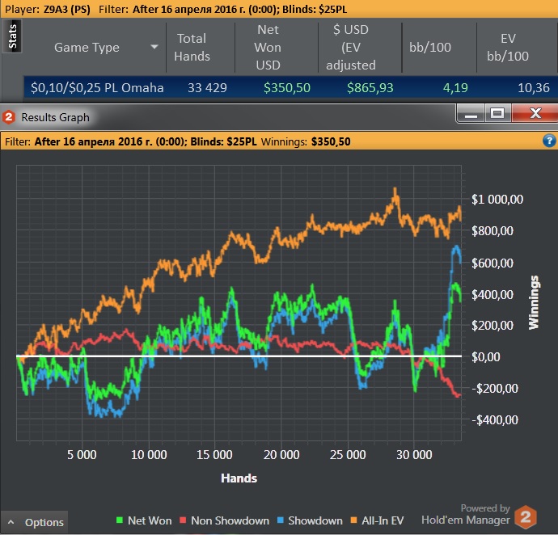Viewport: 558px width, 535px height.
Task: Sort by $ USD (EV adjusted) column header
Action: pos(350,48)
